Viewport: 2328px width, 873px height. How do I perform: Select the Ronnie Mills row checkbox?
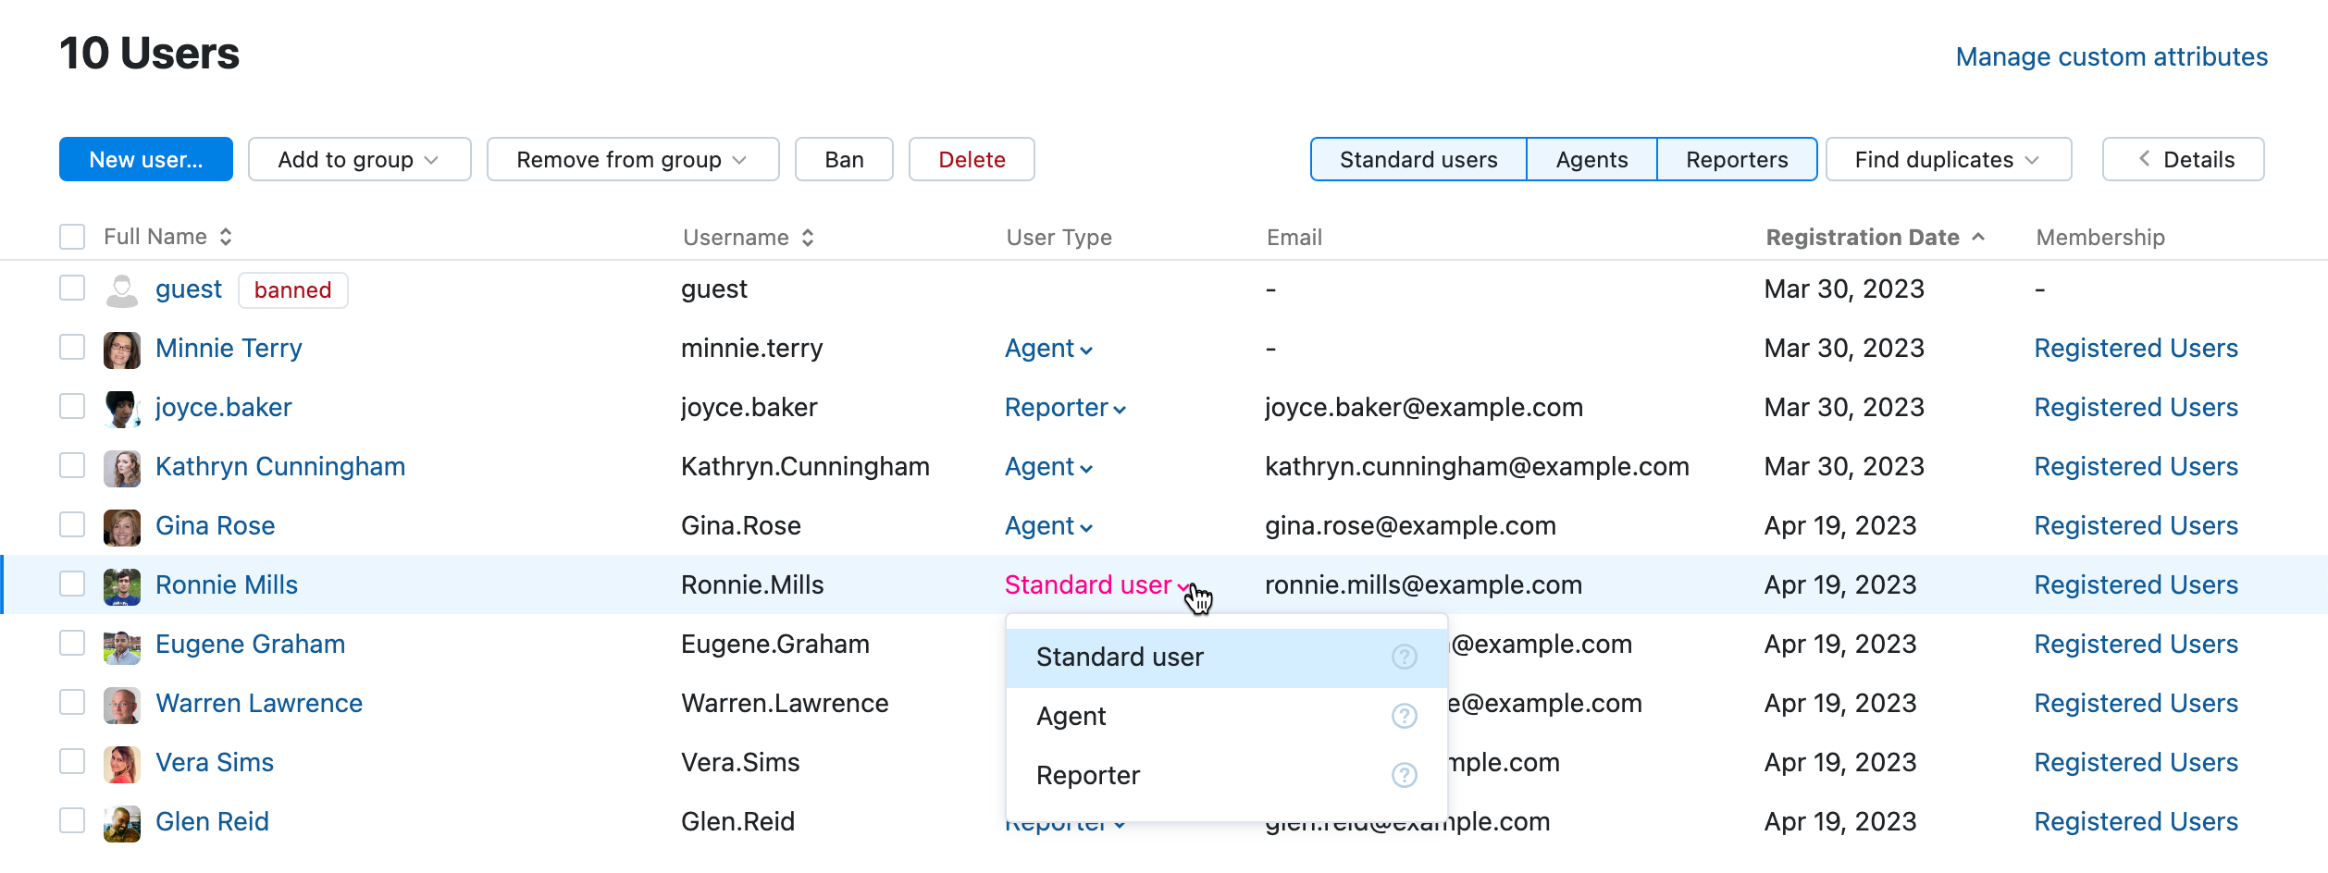(72, 584)
